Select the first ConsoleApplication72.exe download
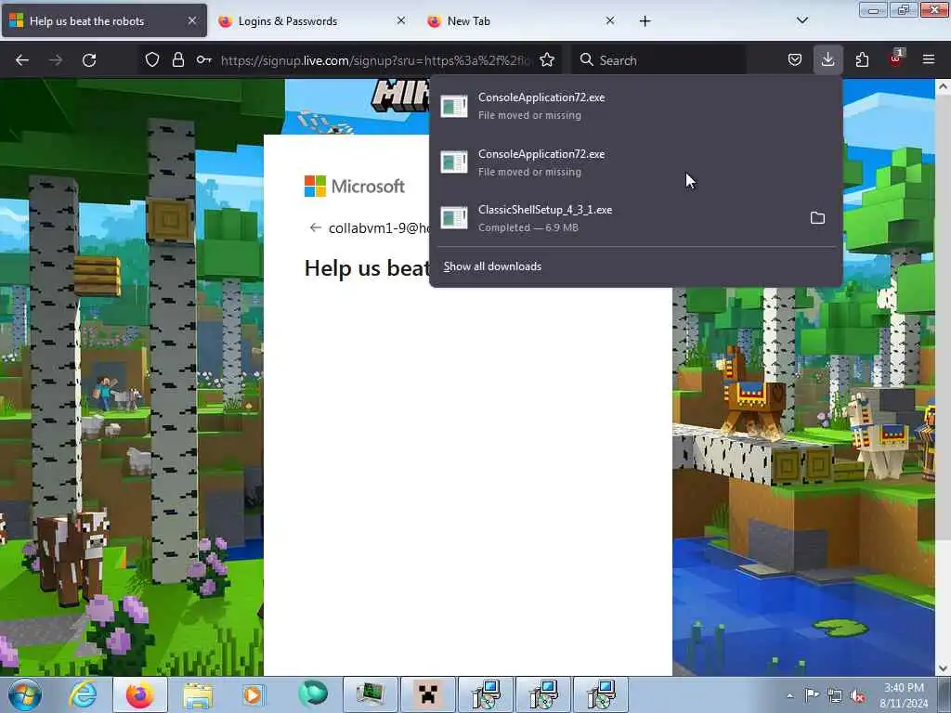 point(635,106)
